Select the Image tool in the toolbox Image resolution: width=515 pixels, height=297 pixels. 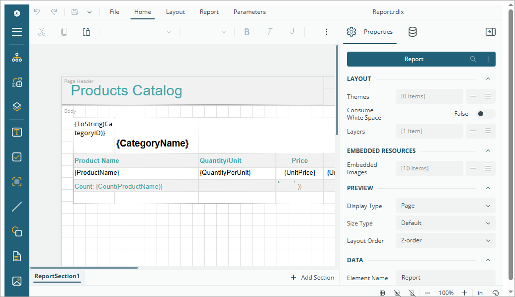pyautogui.click(x=17, y=281)
